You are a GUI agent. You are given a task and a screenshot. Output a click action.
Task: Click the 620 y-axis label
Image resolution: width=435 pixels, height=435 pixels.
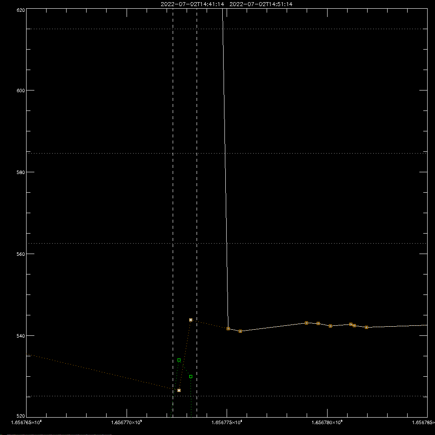coord(21,10)
